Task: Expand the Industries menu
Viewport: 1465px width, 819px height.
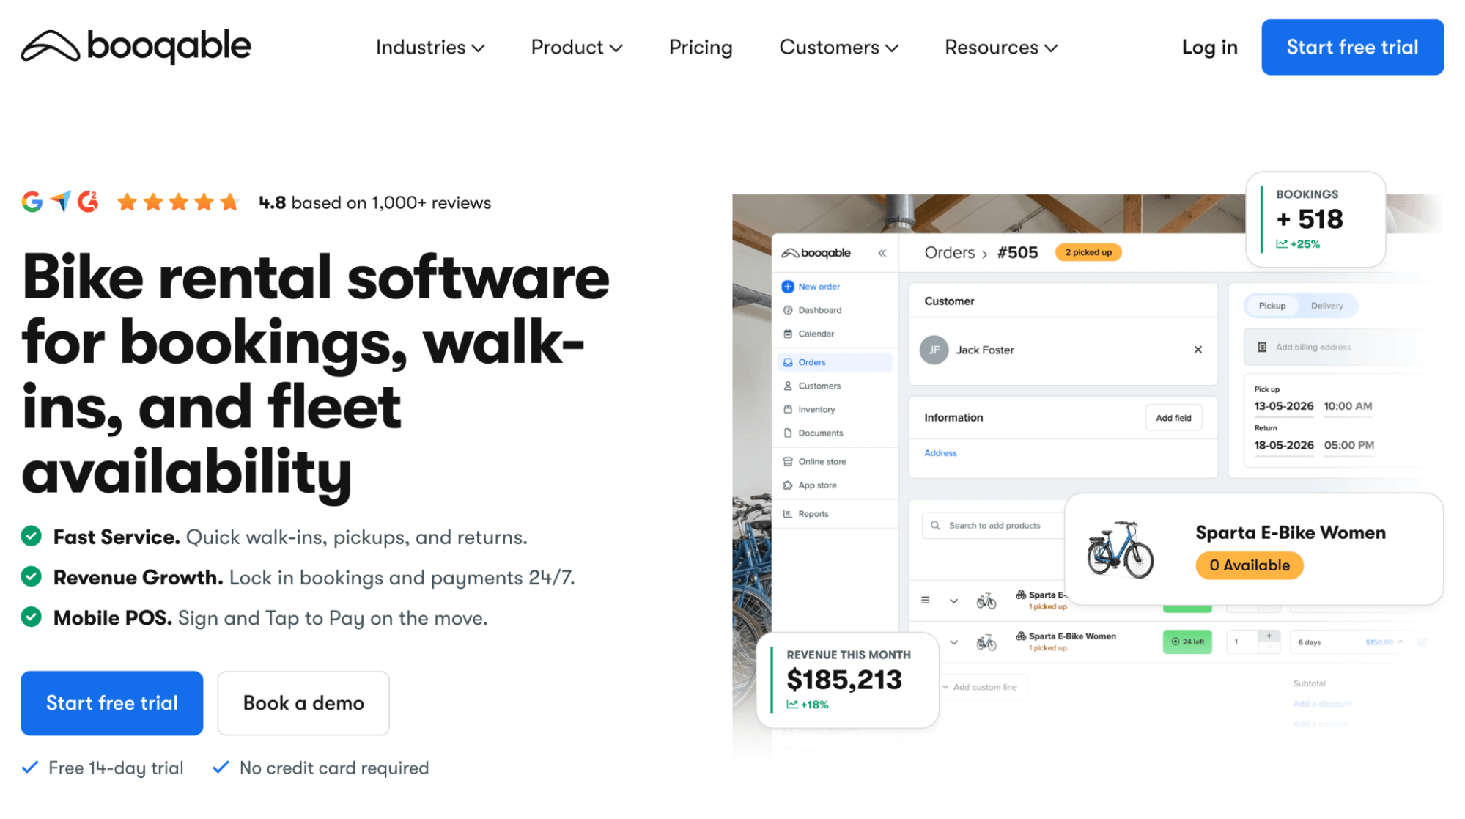Action: click(430, 47)
